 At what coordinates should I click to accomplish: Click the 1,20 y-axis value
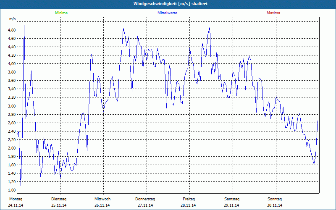click(12, 182)
